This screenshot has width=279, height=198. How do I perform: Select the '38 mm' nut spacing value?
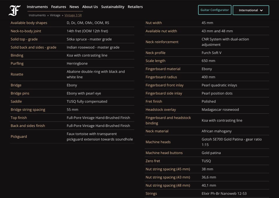tap(207, 169)
